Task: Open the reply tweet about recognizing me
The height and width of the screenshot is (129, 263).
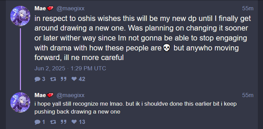Action: point(136,108)
